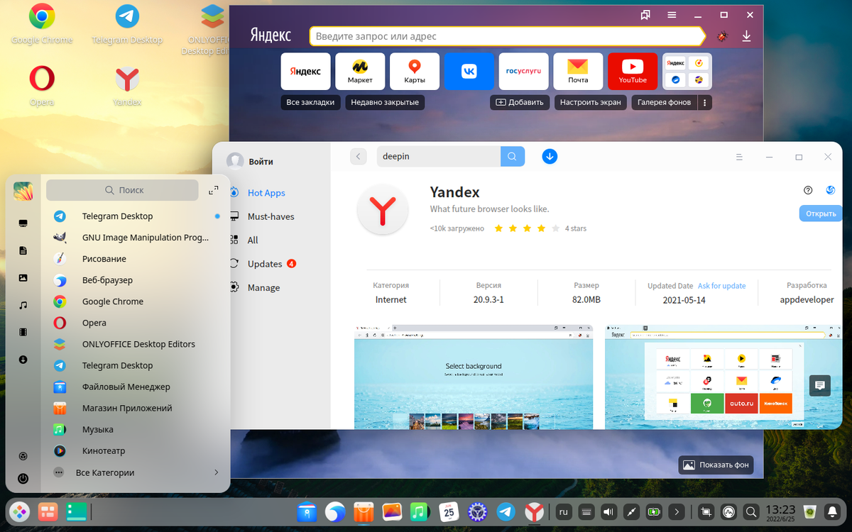Open Manage in the app store sidebar
Screen dimensions: 852x532
pyautogui.click(x=263, y=287)
